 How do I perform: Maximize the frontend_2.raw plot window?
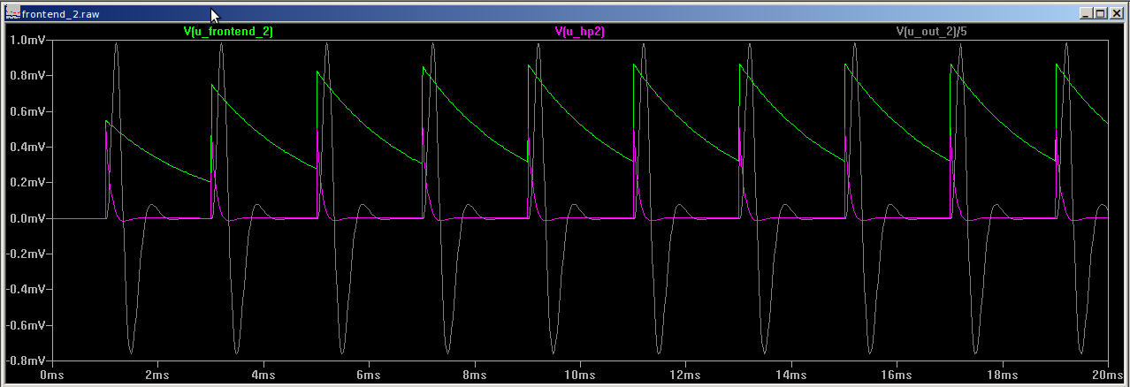tap(1101, 13)
